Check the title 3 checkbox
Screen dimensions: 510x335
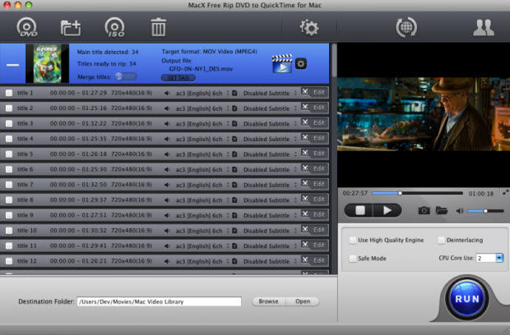[x=9, y=123]
